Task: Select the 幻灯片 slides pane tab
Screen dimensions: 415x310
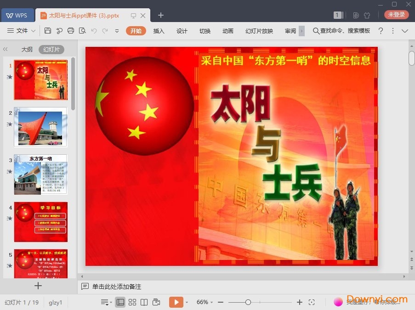Action: coord(52,49)
